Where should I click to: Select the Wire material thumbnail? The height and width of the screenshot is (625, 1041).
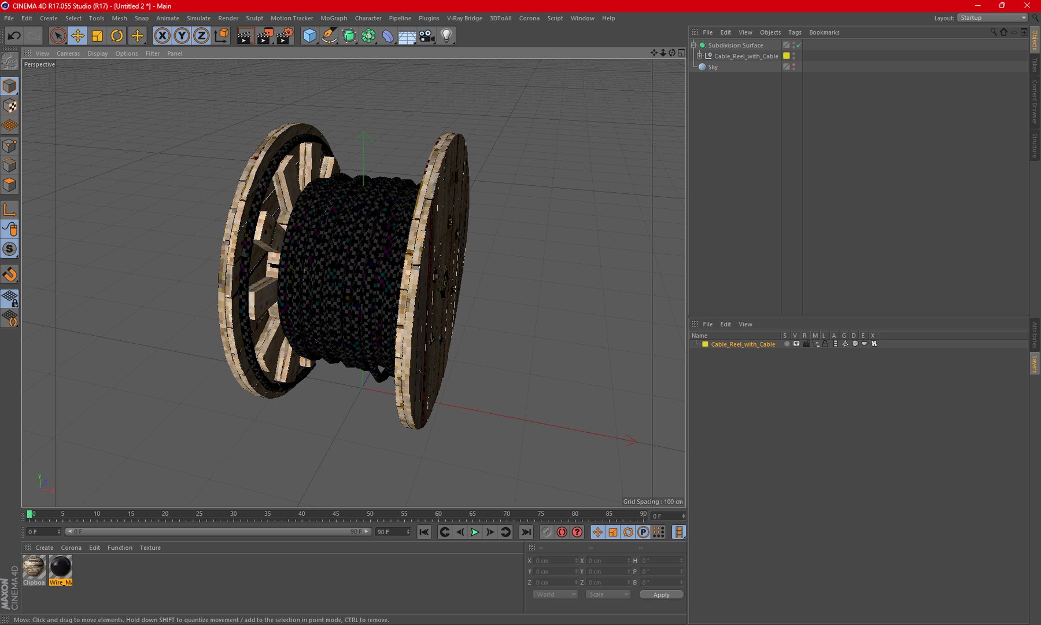coord(61,567)
